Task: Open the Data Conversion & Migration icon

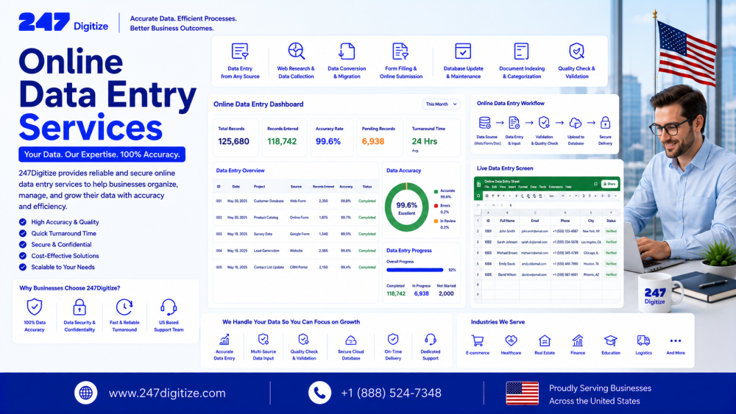Action: coord(347,51)
